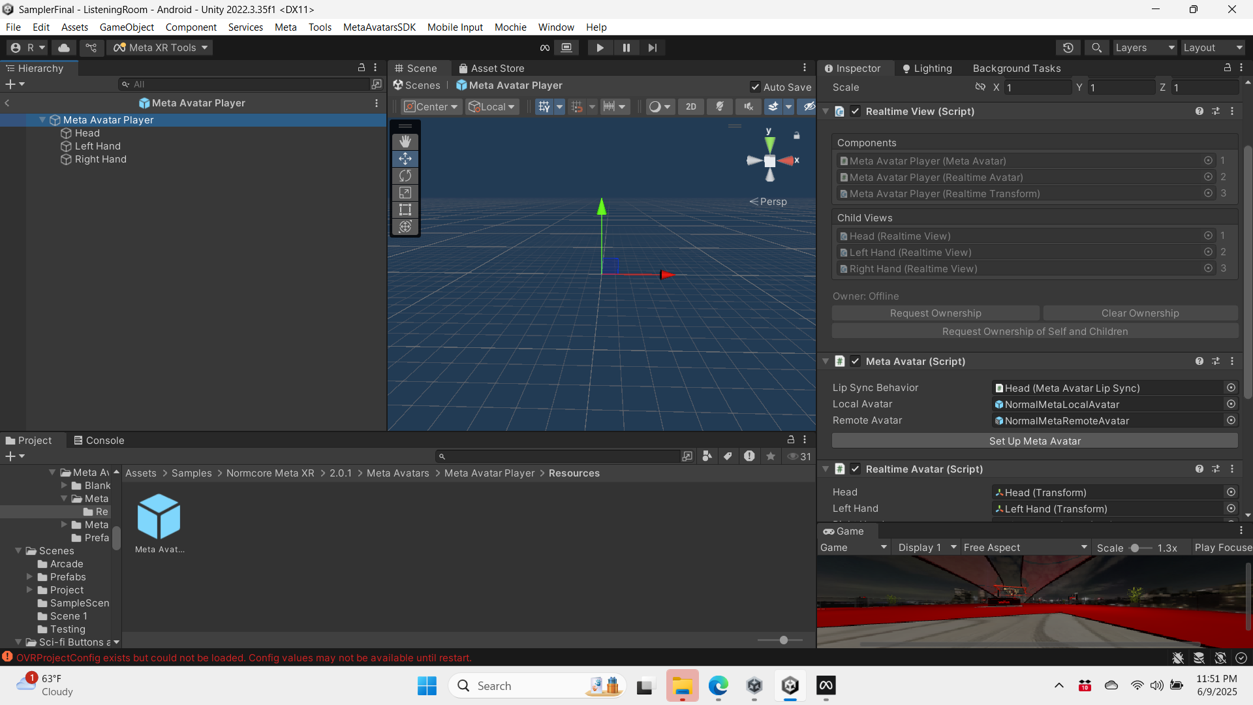Toggle hidden objects scene visibility
This screenshot has width=1253, height=705.
pyautogui.click(x=809, y=106)
